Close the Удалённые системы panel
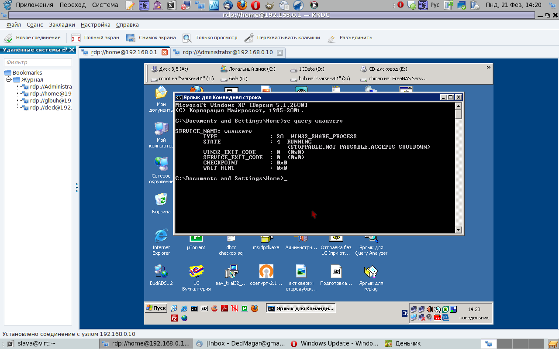Image resolution: width=559 pixels, height=349 pixels. coord(72,50)
